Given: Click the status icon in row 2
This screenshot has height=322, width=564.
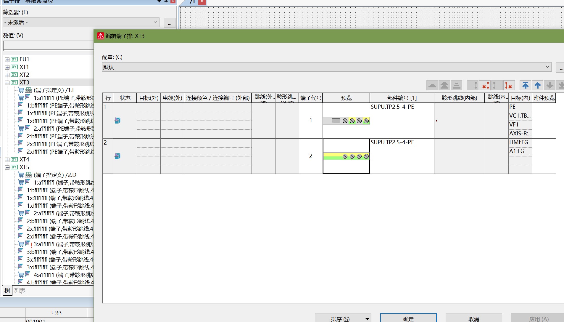Looking at the screenshot, I should (x=117, y=156).
